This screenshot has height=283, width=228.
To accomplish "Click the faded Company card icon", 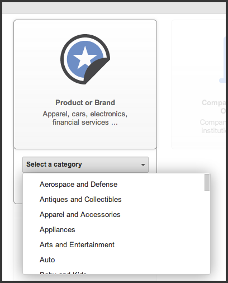I will coord(222,60).
